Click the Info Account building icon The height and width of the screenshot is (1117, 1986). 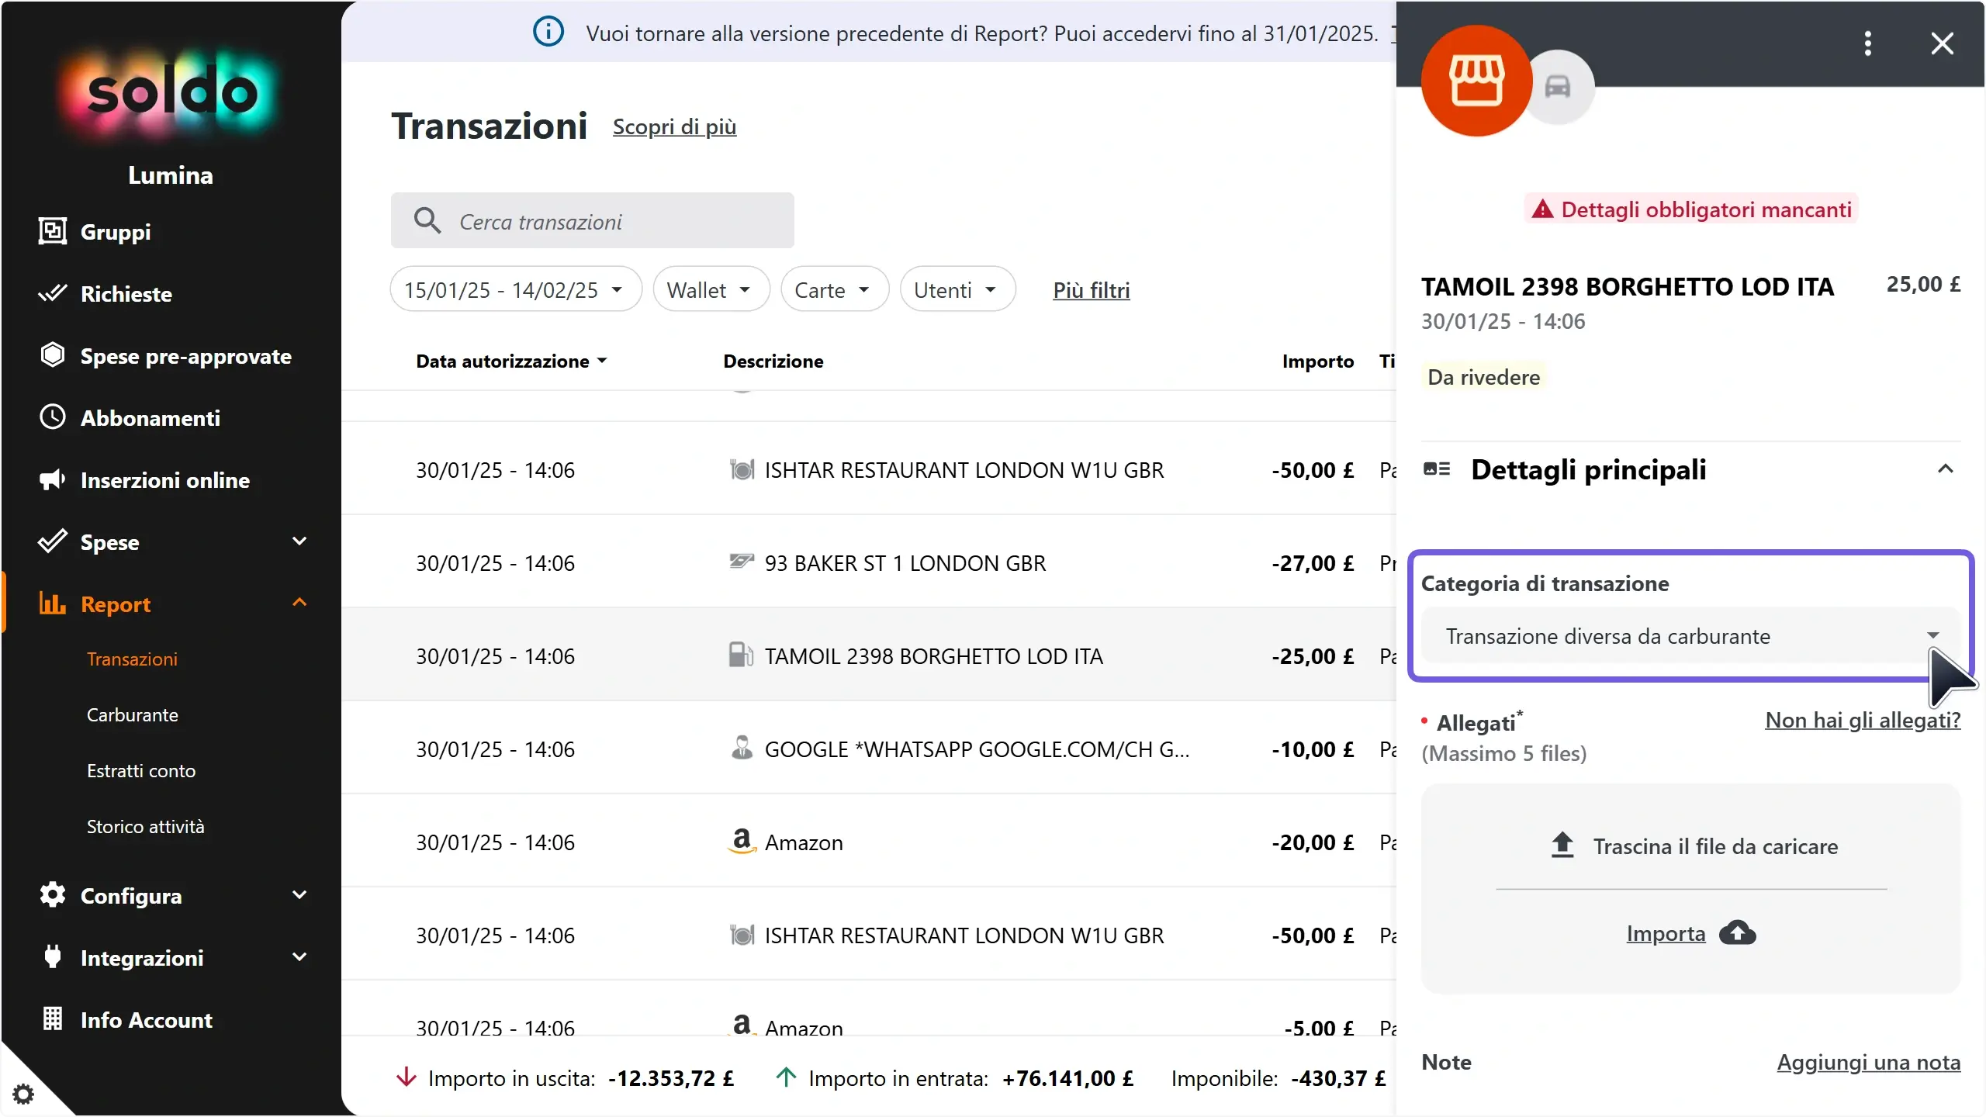click(52, 1018)
